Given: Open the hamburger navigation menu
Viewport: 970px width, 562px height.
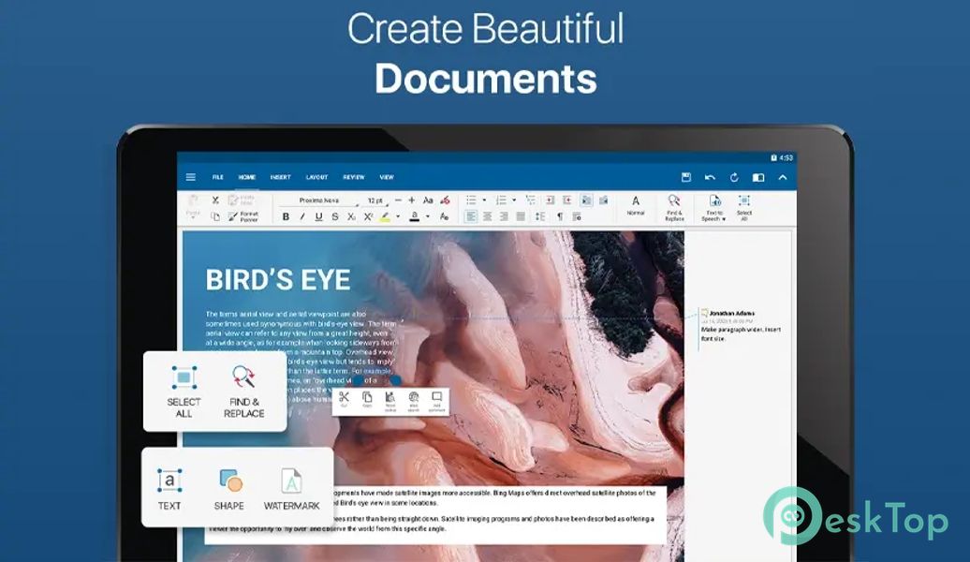Looking at the screenshot, I should click(x=191, y=177).
